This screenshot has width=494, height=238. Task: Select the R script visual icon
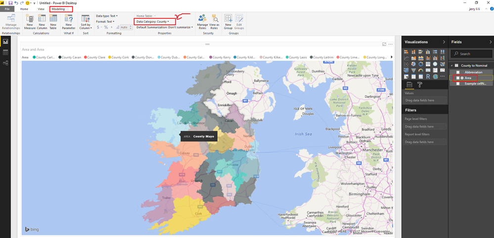click(428, 76)
